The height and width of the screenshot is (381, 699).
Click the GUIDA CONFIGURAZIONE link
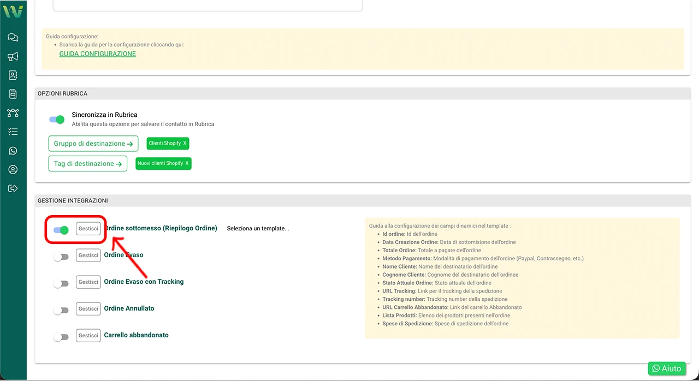97,54
